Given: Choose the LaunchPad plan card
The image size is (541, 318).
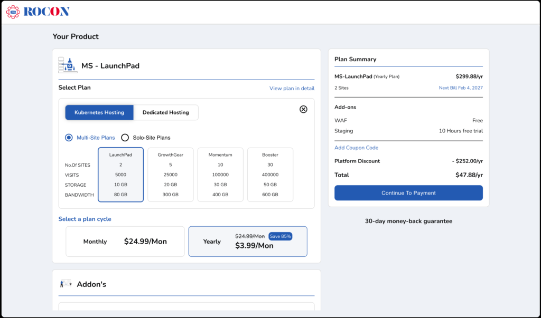Looking at the screenshot, I should tap(120, 175).
